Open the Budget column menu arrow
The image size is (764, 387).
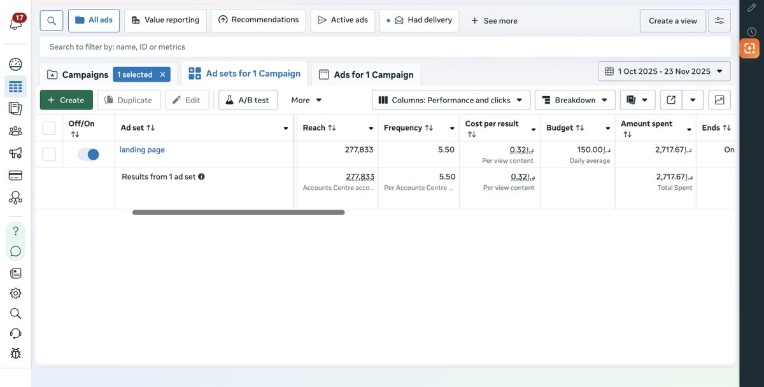pos(607,129)
